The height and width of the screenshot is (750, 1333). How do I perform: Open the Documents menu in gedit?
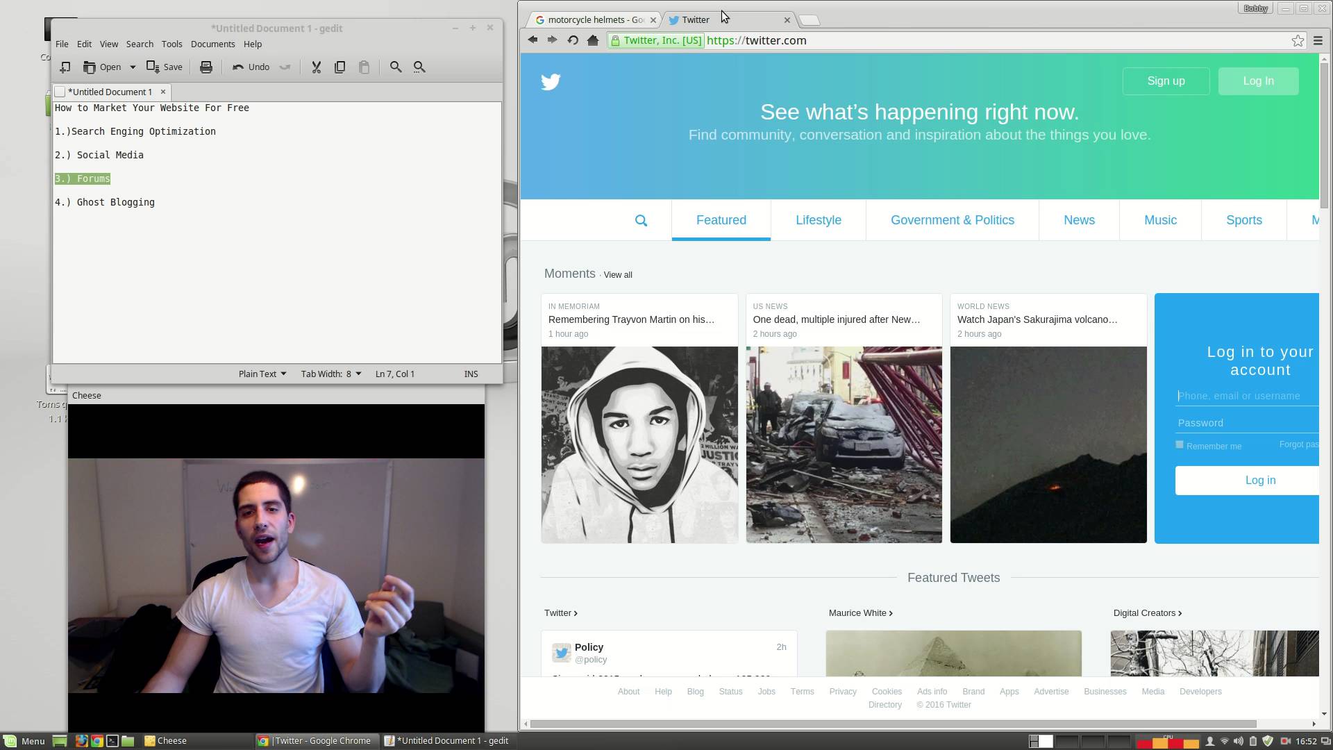coord(212,44)
